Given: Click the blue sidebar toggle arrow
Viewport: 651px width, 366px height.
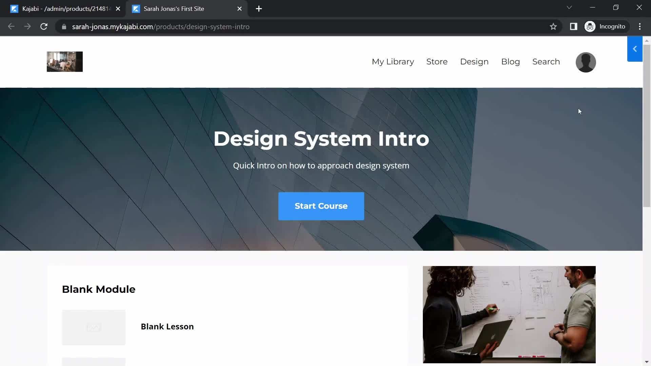Looking at the screenshot, I should coord(636,49).
